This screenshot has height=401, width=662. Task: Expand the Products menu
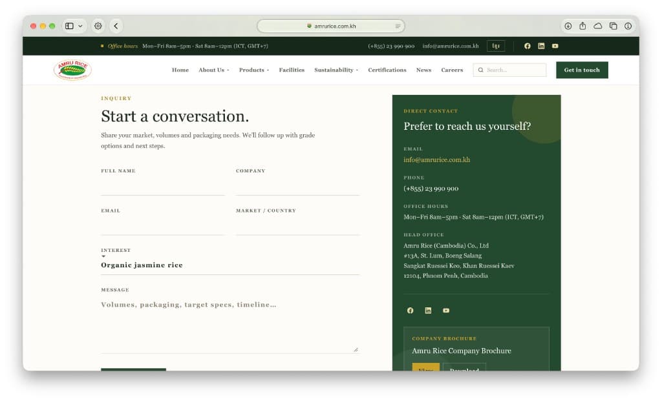[253, 70]
